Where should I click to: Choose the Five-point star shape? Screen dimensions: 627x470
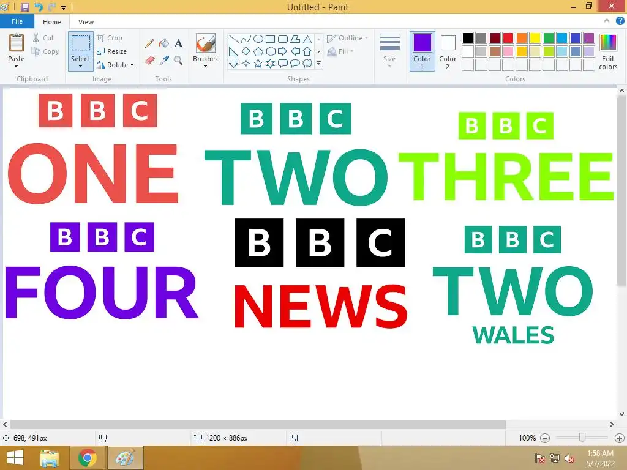(258, 63)
